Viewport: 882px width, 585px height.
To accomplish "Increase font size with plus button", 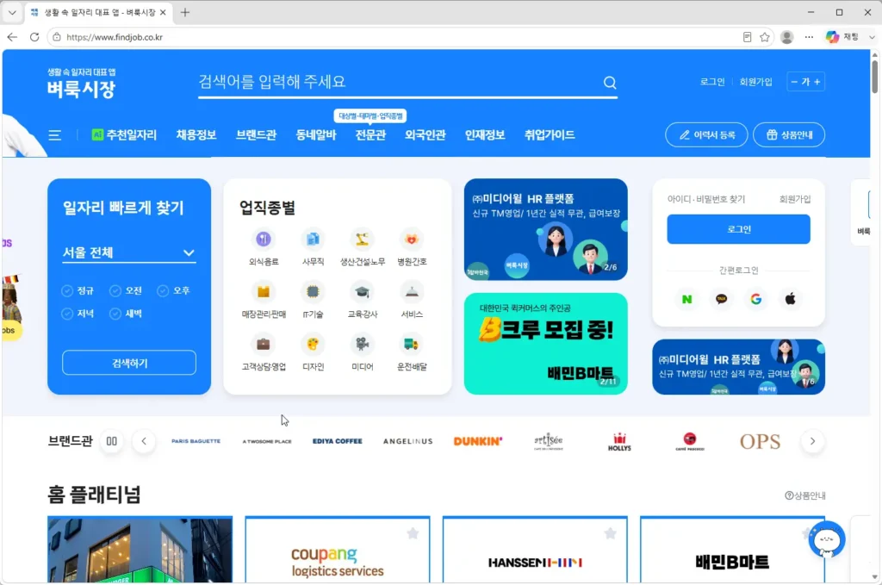I will tap(817, 82).
